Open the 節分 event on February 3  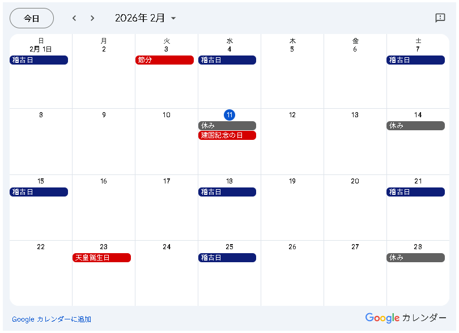[164, 60]
